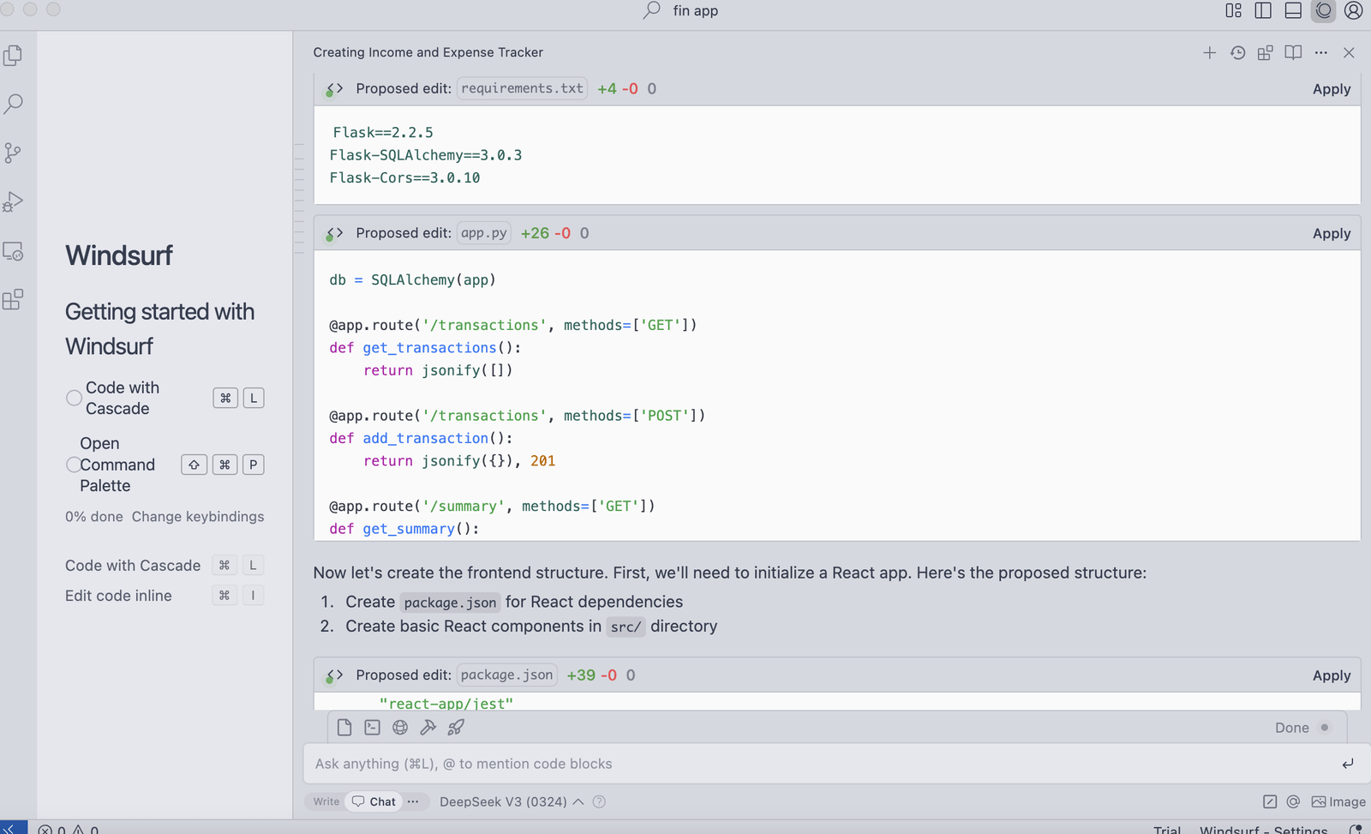Open the Extensions view
Image resolution: width=1371 pixels, height=834 pixels.
[13, 300]
